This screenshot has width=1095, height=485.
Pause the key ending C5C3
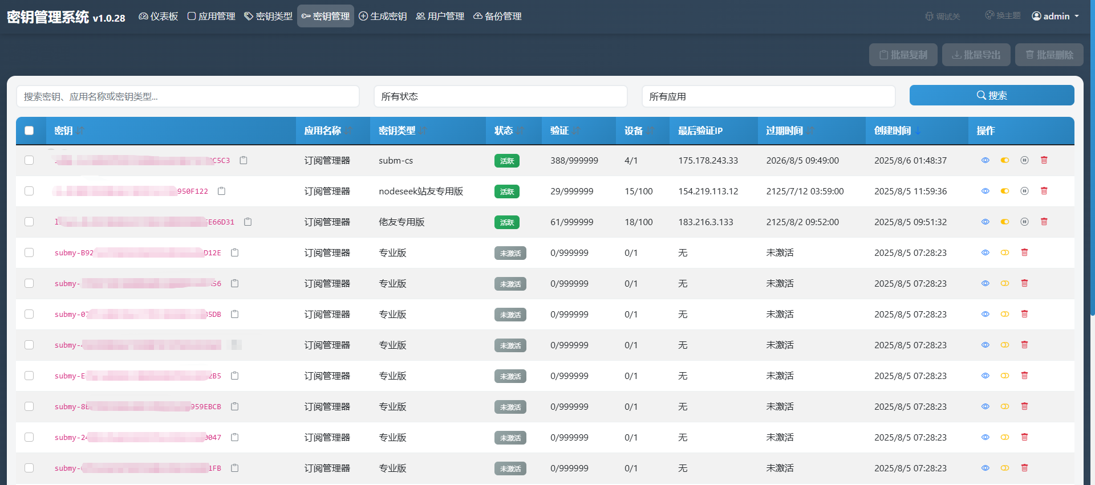click(x=1024, y=160)
